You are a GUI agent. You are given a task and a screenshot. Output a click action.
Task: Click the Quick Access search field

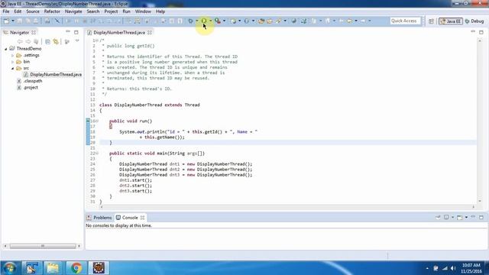(405, 21)
